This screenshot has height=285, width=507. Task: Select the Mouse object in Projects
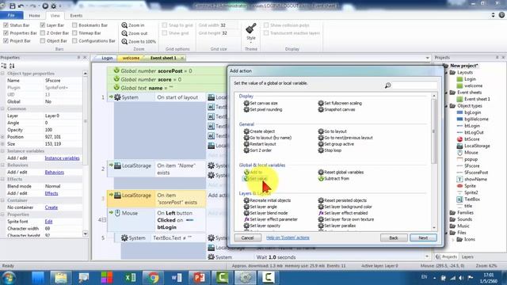click(467, 153)
